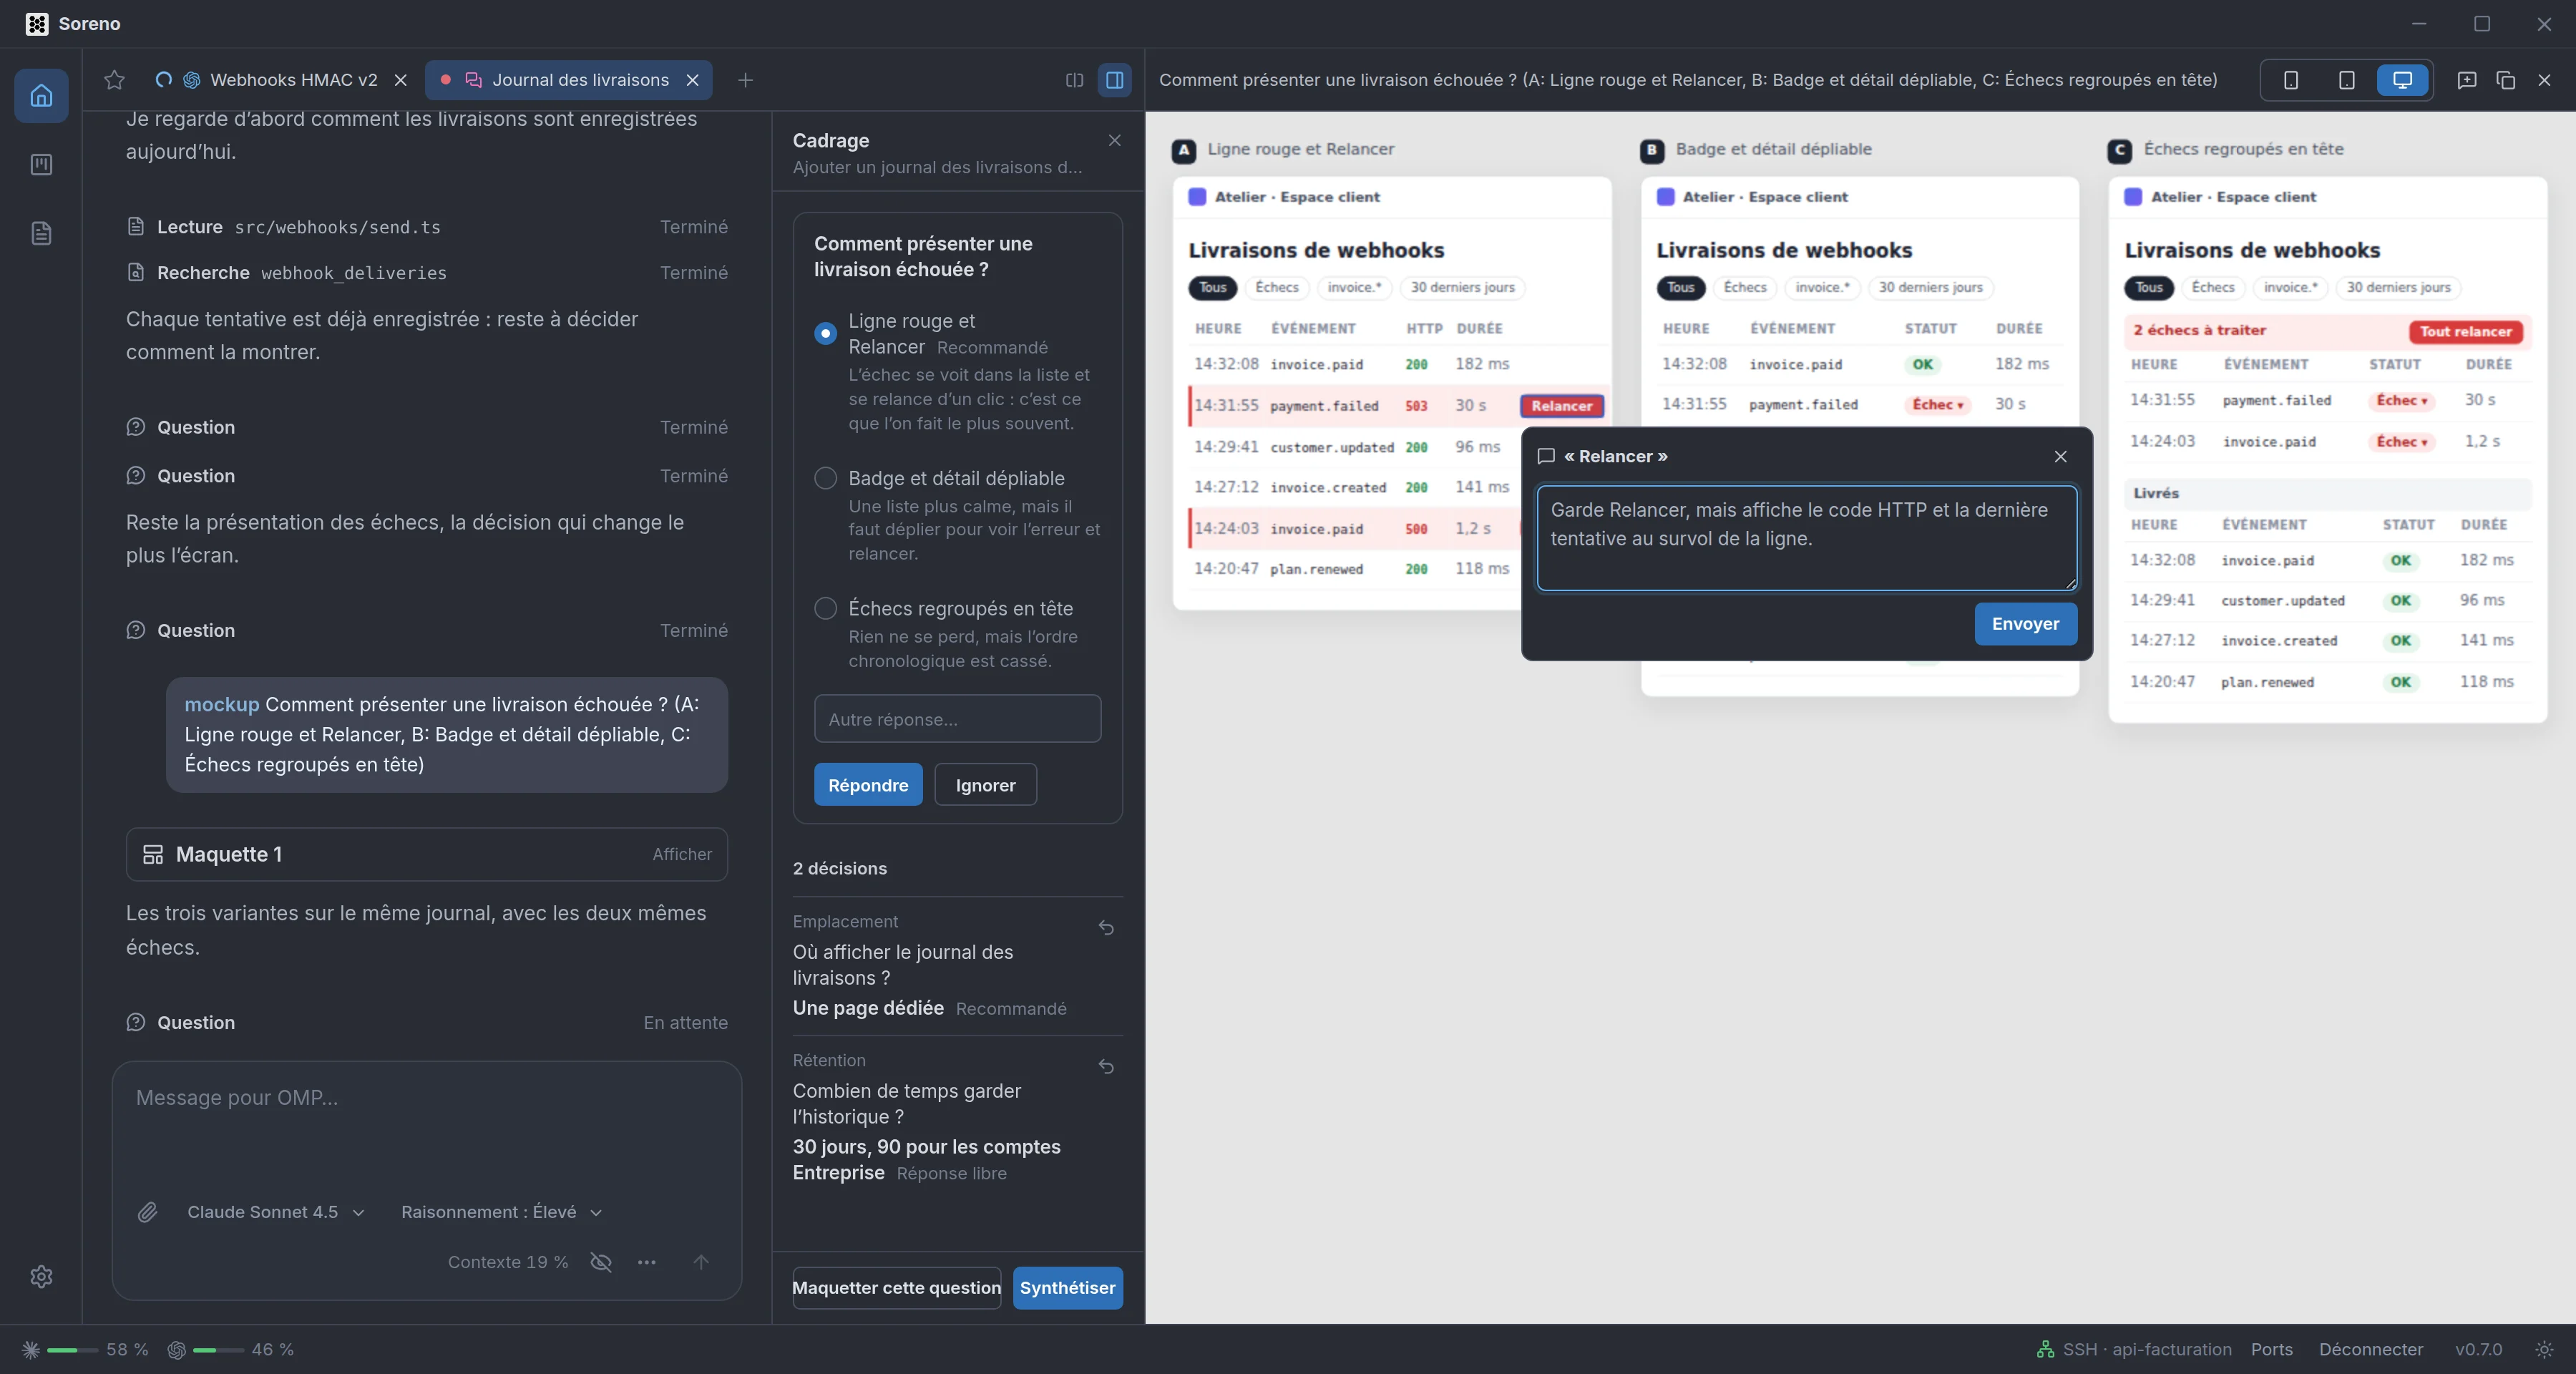Viewport: 2576px width, 1374px height.
Task: Open the home sidebar icon
Action: (x=41, y=96)
